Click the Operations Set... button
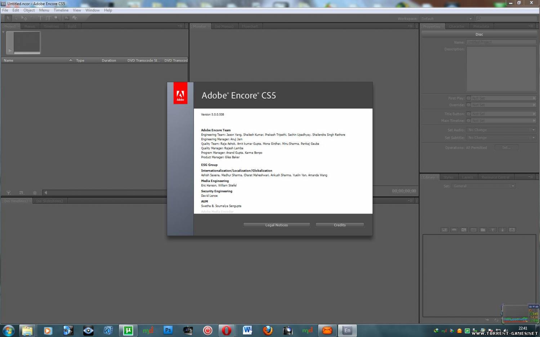Screen dimensions: 540x337 pos(506,147)
